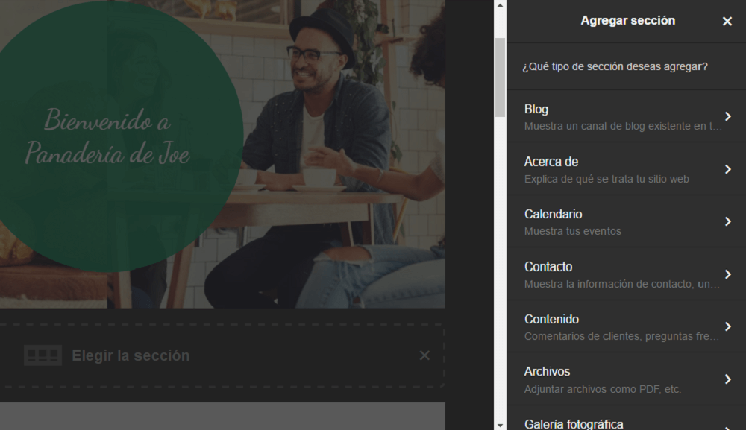This screenshot has height=430, width=746.
Task: Choose the Acerca de section type
Action: pos(551,162)
